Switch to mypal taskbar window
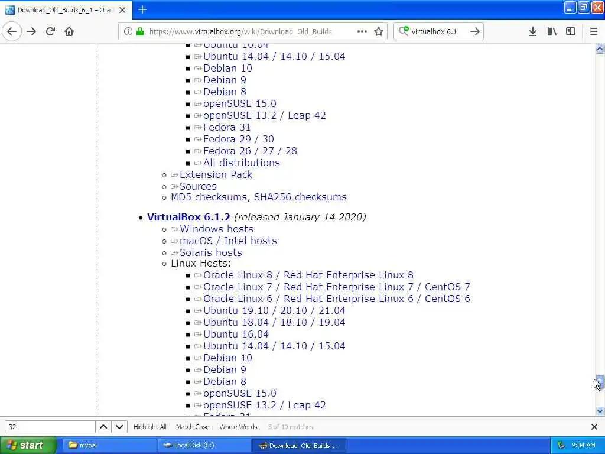 (109, 445)
